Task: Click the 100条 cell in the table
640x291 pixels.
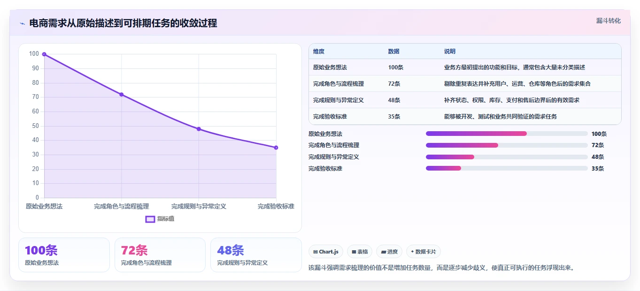Action: click(396, 67)
